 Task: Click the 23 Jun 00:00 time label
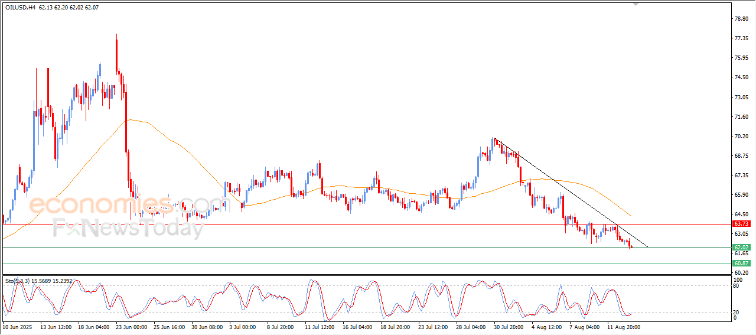(131, 326)
